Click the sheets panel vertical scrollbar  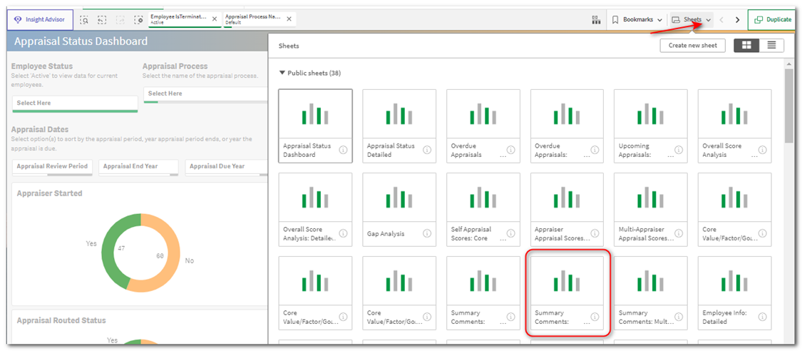(x=790, y=105)
